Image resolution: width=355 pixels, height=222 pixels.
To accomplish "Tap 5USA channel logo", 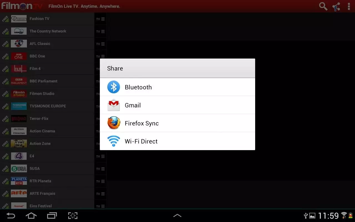I will point(19,168).
